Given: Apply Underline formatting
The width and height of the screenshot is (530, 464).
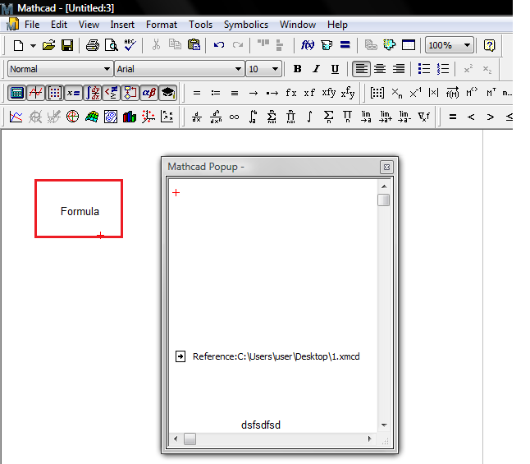Looking at the screenshot, I should pyautogui.click(x=335, y=69).
